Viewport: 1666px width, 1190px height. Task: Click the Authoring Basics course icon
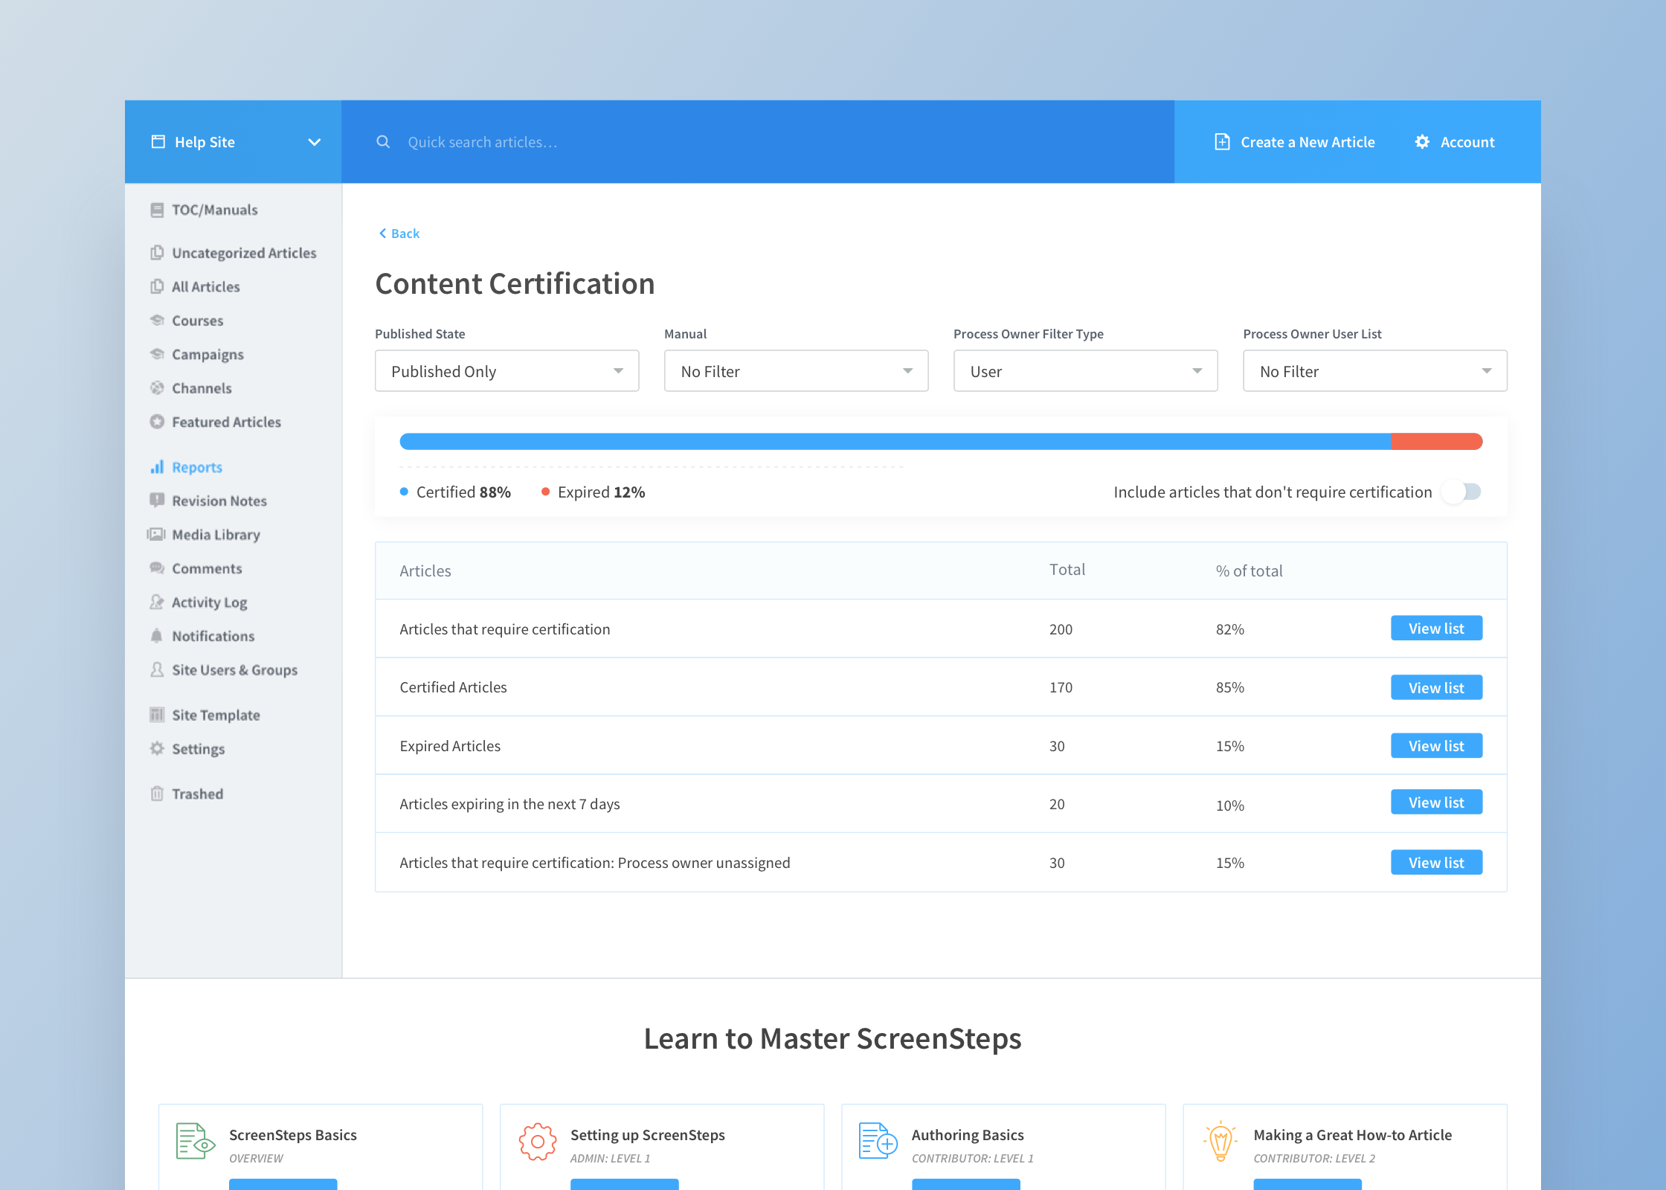coord(878,1141)
